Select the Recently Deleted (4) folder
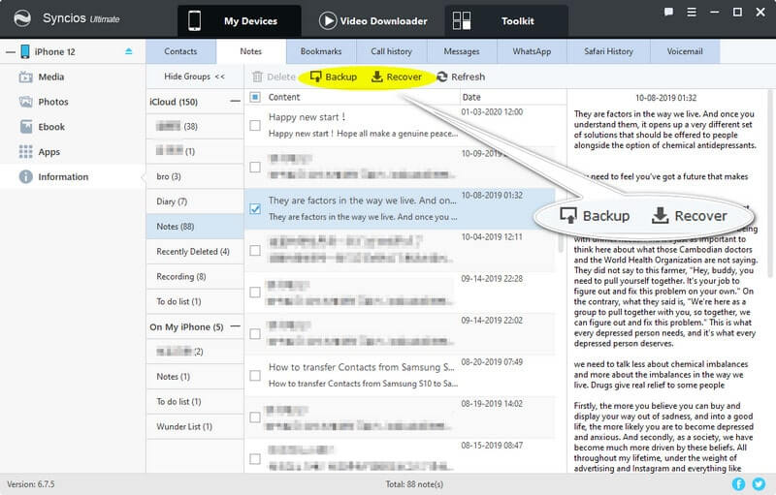The height and width of the screenshot is (495, 776). point(195,252)
